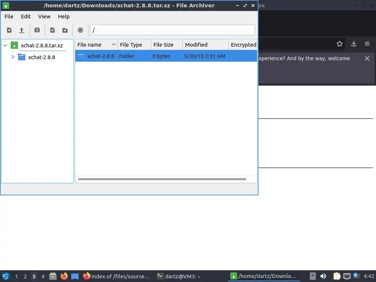
Task: Click the 'folder' file type cell
Action: (127, 56)
